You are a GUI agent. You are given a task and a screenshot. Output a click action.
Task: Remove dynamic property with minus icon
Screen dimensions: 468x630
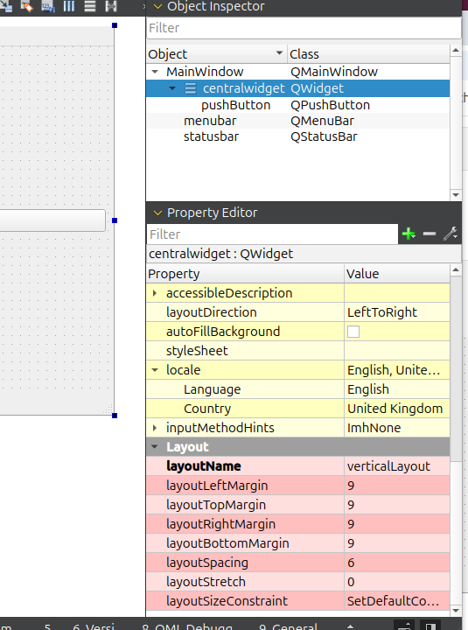click(x=430, y=234)
